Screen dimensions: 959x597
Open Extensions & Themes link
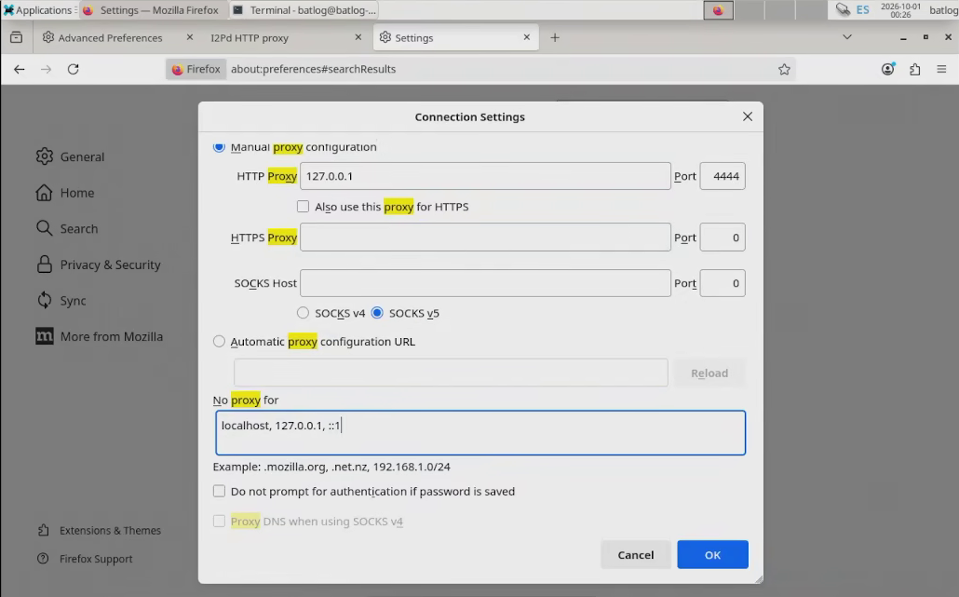coord(99,530)
